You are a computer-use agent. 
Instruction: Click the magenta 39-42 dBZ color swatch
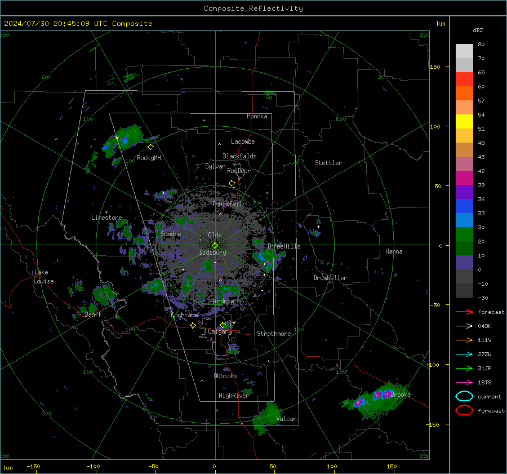(x=464, y=178)
